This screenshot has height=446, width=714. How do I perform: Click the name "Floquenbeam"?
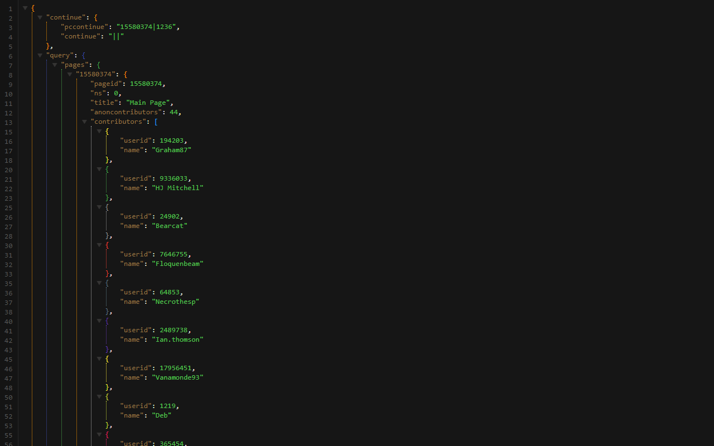[x=177, y=264]
